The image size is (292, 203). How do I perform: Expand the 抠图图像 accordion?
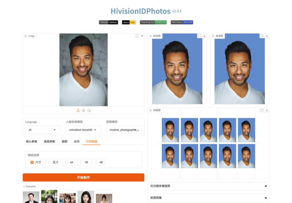tap(208, 198)
